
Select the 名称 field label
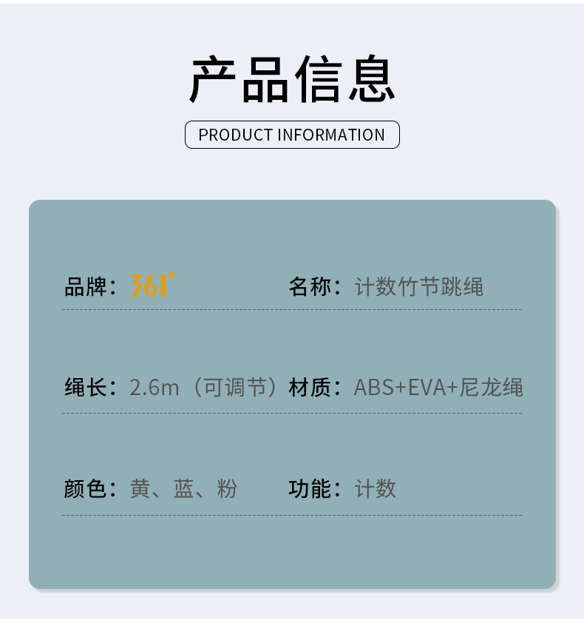click(x=310, y=286)
